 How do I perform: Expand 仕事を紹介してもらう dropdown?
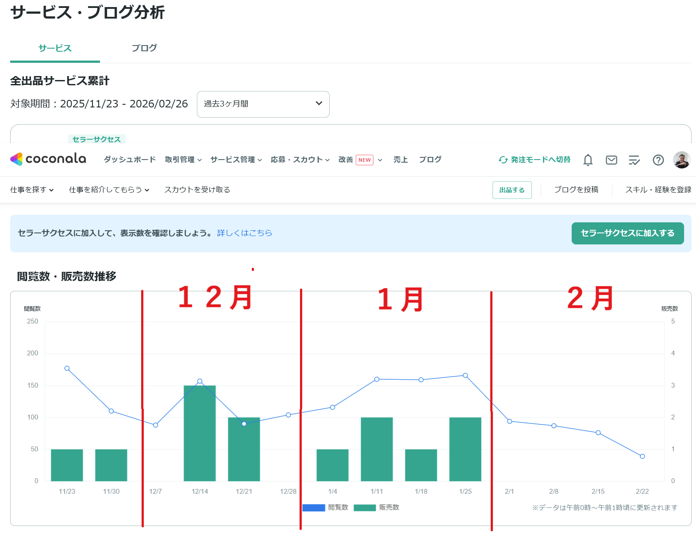click(109, 190)
